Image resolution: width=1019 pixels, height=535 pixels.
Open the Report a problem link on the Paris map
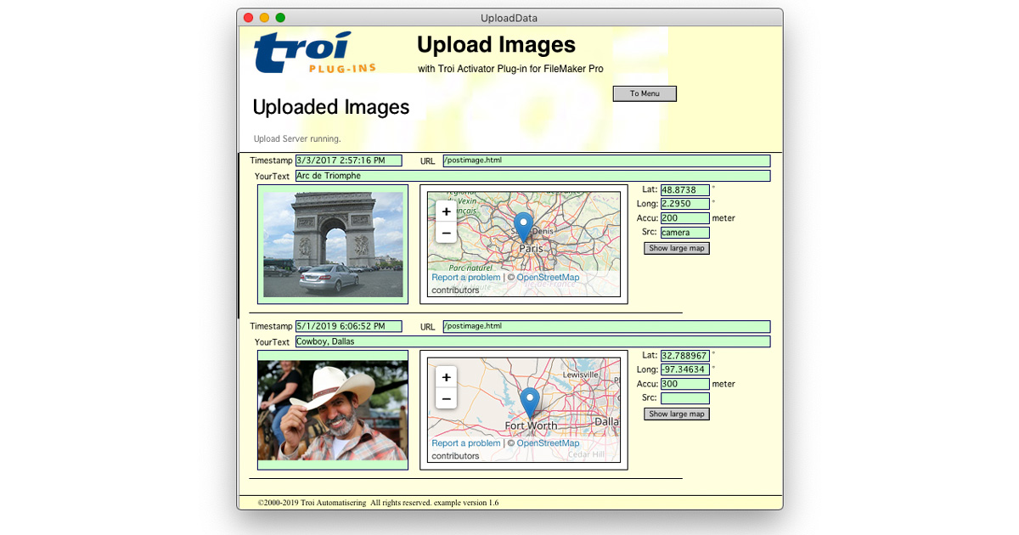pyautogui.click(x=465, y=277)
